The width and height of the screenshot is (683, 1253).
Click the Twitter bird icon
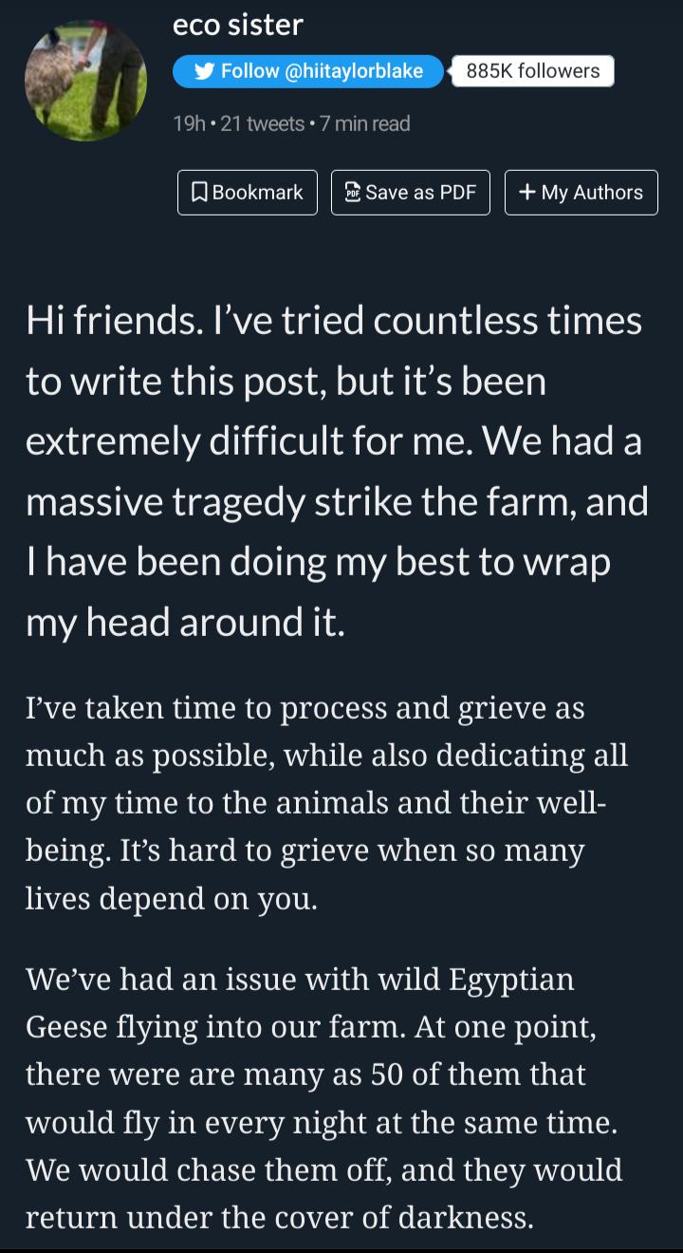[202, 71]
